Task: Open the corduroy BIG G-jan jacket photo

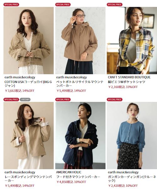Action: click(29, 41)
